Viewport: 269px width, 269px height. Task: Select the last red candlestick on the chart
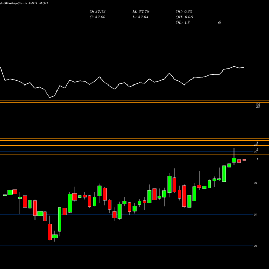coord(244,160)
